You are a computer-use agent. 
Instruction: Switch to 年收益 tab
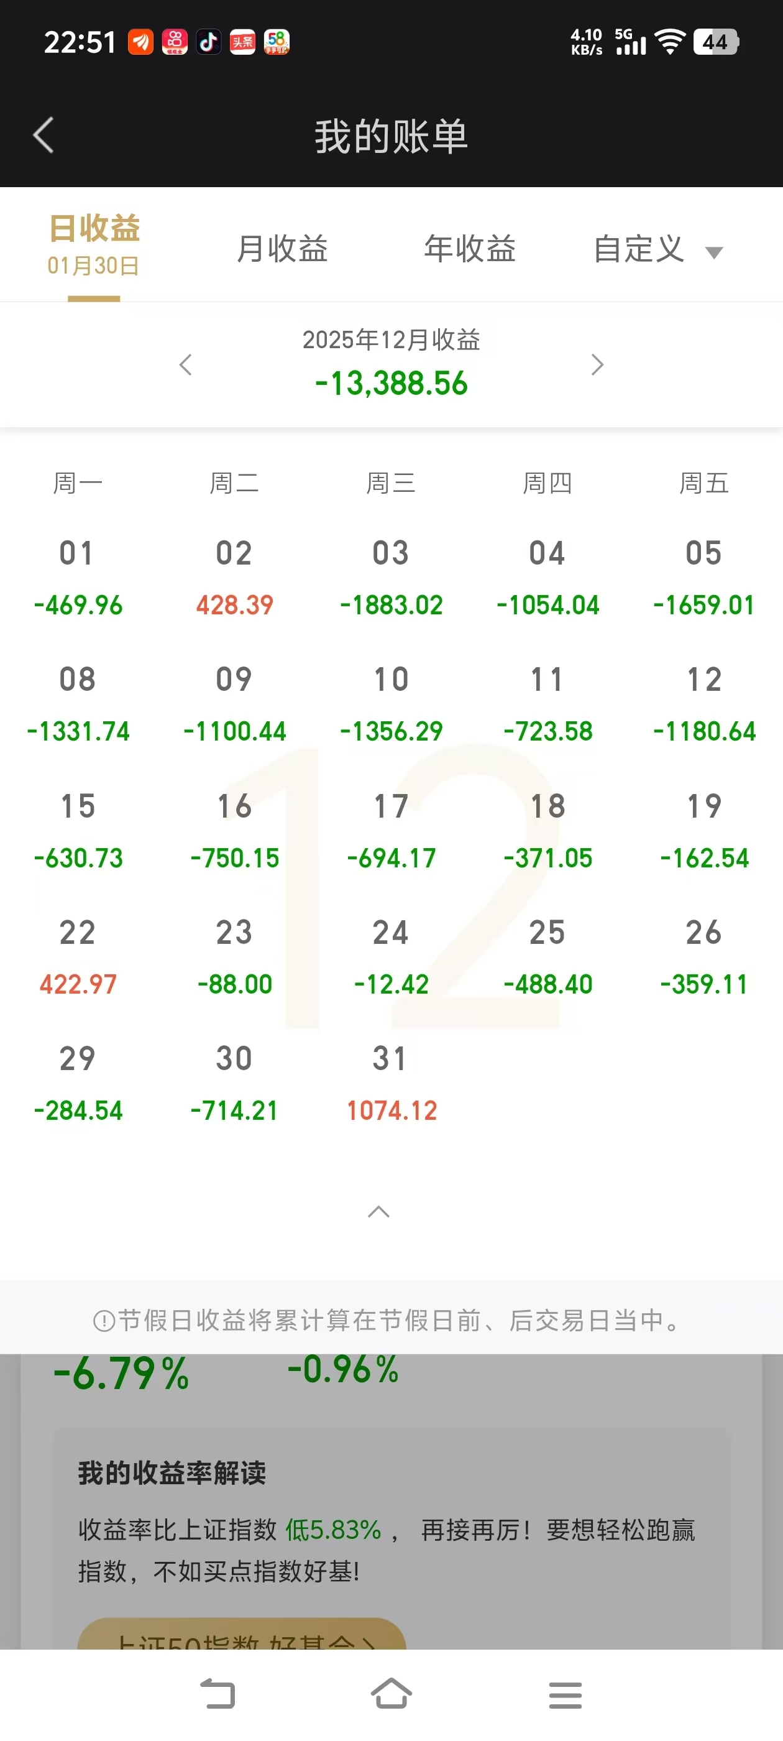point(470,249)
